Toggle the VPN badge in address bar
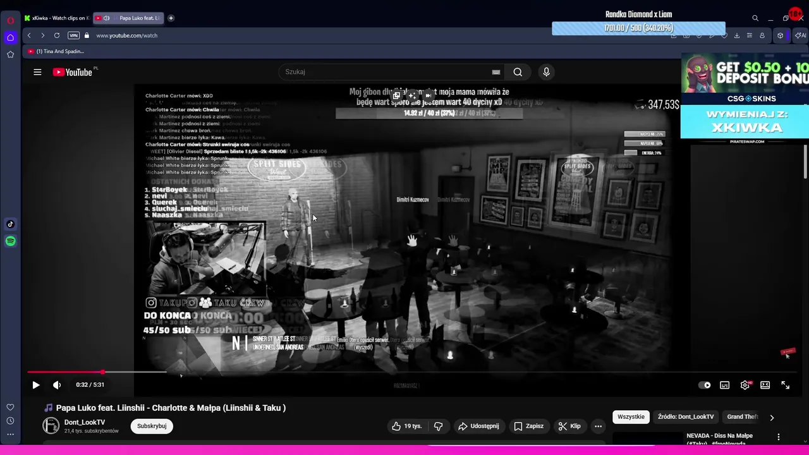This screenshot has height=455, width=809. pos(73,35)
